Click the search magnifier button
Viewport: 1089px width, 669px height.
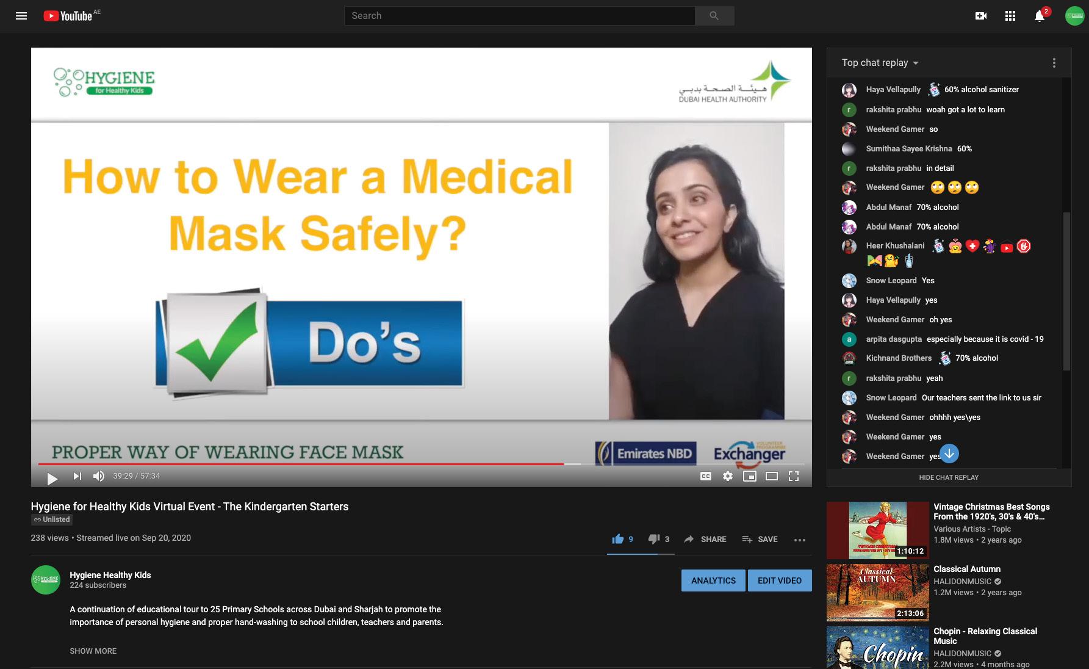tap(714, 16)
